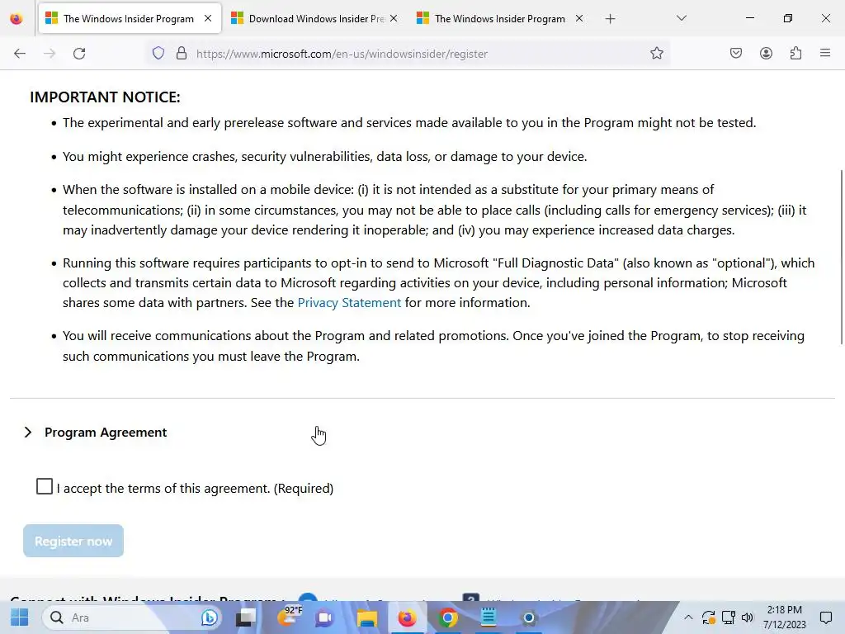Click the Register now button
The width and height of the screenshot is (845, 634).
73,541
